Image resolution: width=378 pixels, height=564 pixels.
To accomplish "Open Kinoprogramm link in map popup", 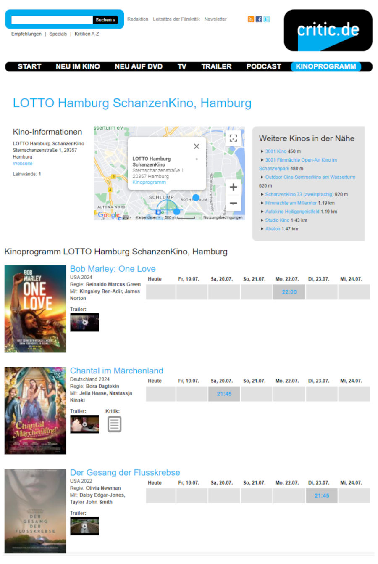I will coord(149,183).
